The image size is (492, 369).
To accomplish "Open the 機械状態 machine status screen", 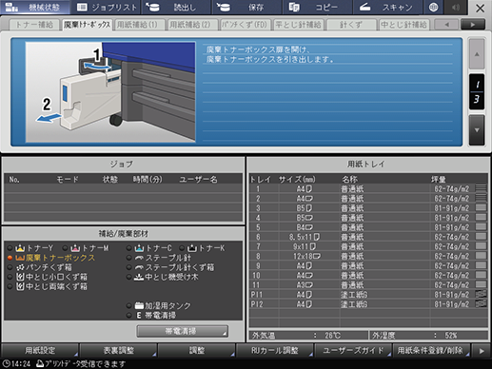I will [x=35, y=7].
